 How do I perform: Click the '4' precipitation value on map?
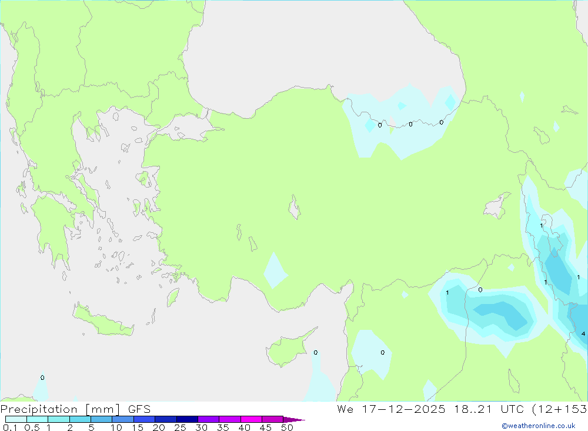click(583, 333)
